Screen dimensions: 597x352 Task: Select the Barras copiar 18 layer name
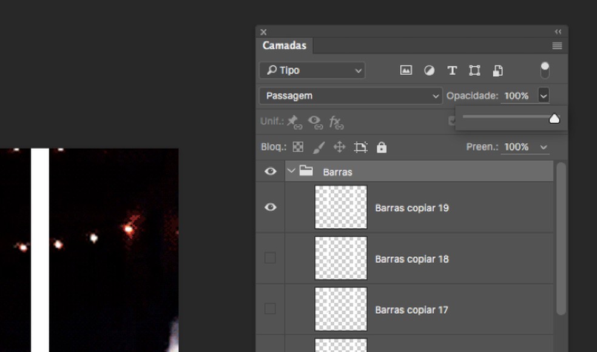pos(411,259)
